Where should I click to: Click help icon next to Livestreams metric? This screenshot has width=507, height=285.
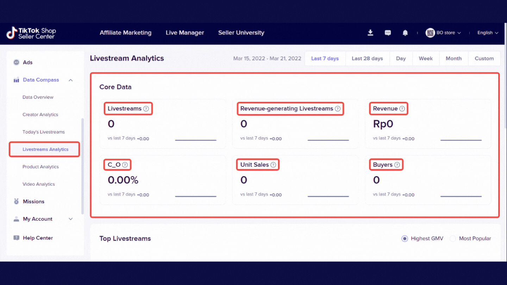coord(146,109)
